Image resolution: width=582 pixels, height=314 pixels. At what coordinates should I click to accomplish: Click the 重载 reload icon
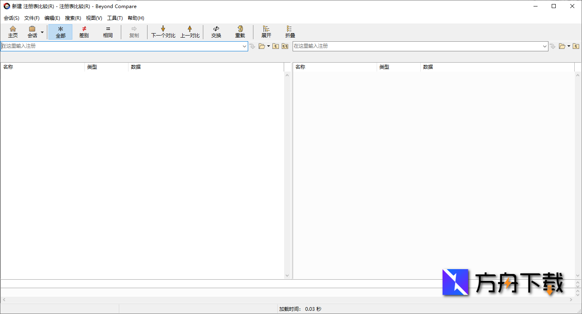tap(240, 29)
